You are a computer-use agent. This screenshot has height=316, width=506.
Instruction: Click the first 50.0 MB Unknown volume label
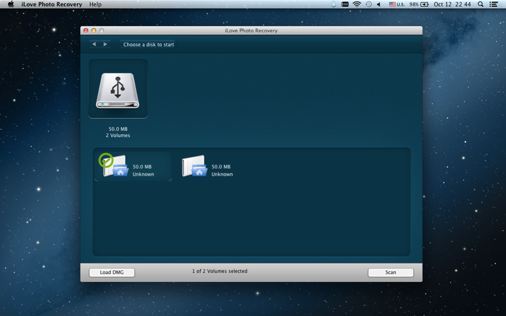tap(143, 171)
